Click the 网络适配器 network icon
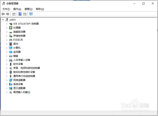The image size is (158, 116). (11, 80)
